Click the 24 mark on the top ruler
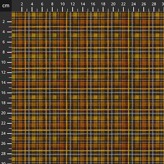Screen dimensions: 164x164 coord(133,4)
